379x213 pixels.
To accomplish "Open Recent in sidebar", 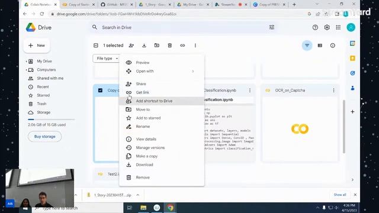I will click(x=43, y=87).
